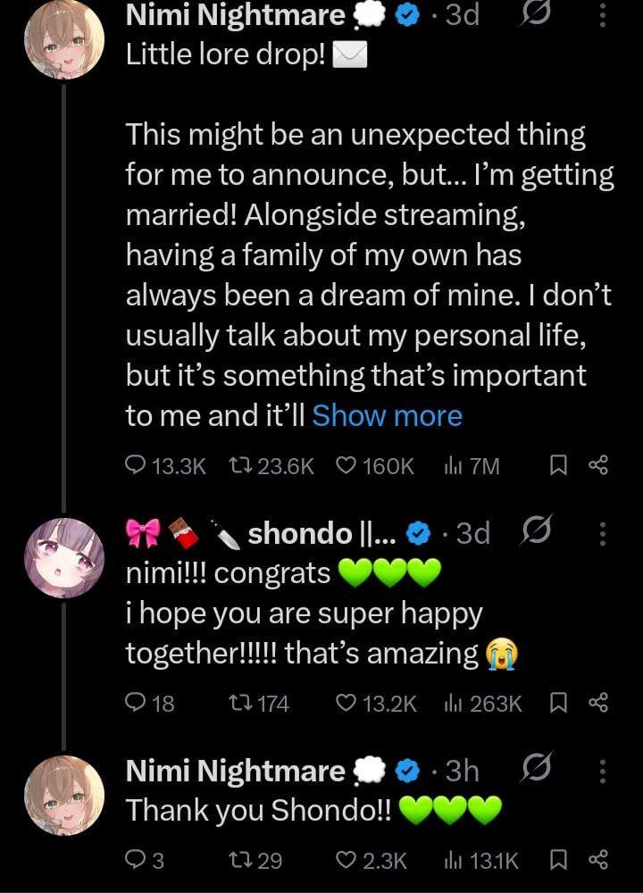
Task: Open more options on Thank you Shondo reply
Action: coord(604,771)
